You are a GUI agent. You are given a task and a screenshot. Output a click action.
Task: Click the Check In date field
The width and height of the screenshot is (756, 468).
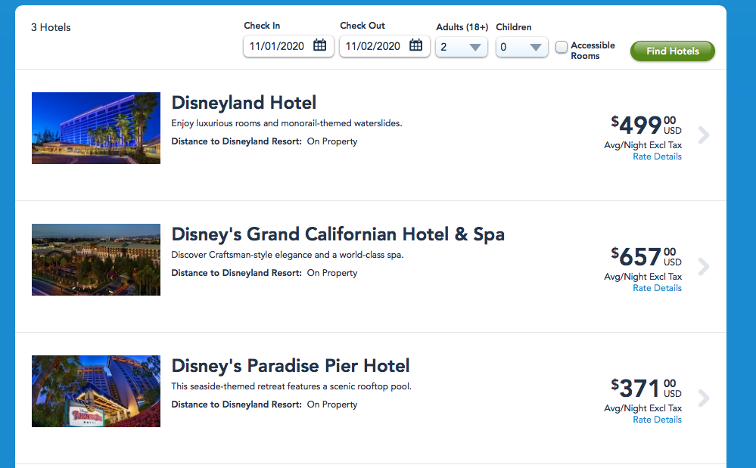click(x=278, y=46)
